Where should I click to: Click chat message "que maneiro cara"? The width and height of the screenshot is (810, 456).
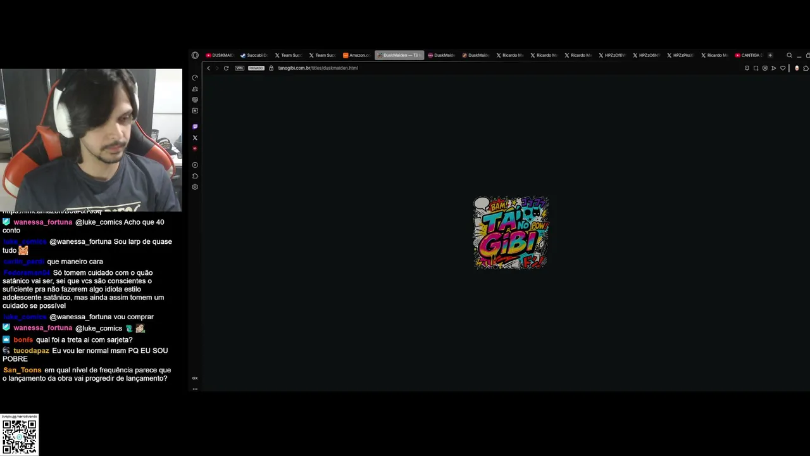coord(75,262)
